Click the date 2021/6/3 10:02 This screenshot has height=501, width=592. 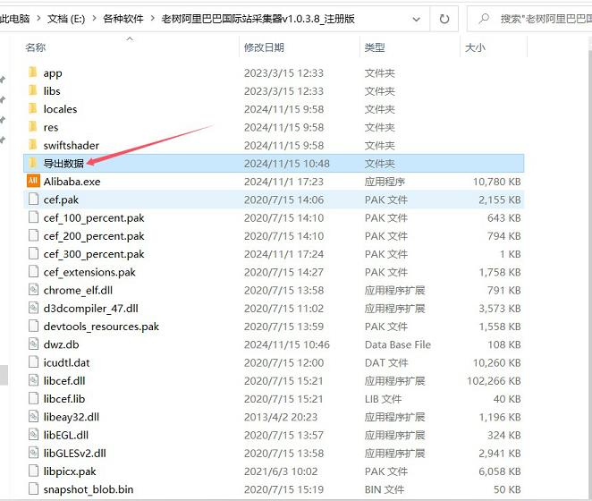pyautogui.click(x=281, y=471)
